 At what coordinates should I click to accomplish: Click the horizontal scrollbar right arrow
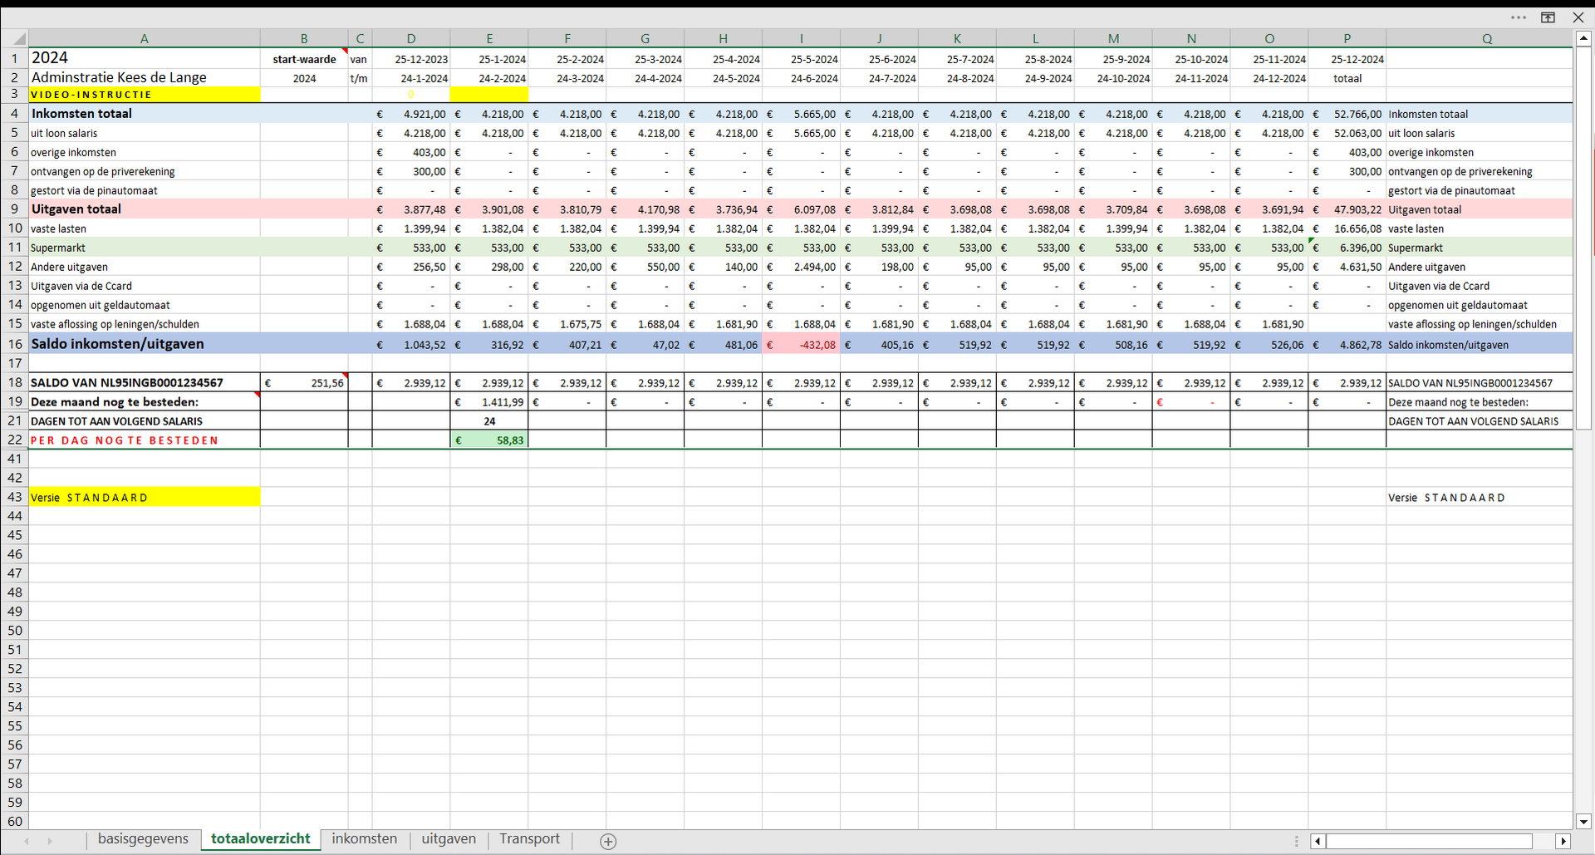coord(1563,842)
